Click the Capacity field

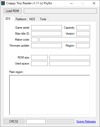coord(83,28)
